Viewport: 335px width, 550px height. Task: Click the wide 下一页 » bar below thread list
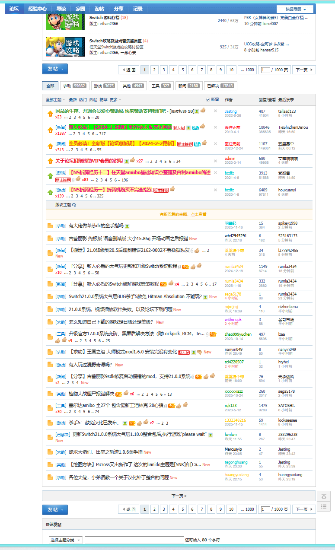[x=179, y=496]
